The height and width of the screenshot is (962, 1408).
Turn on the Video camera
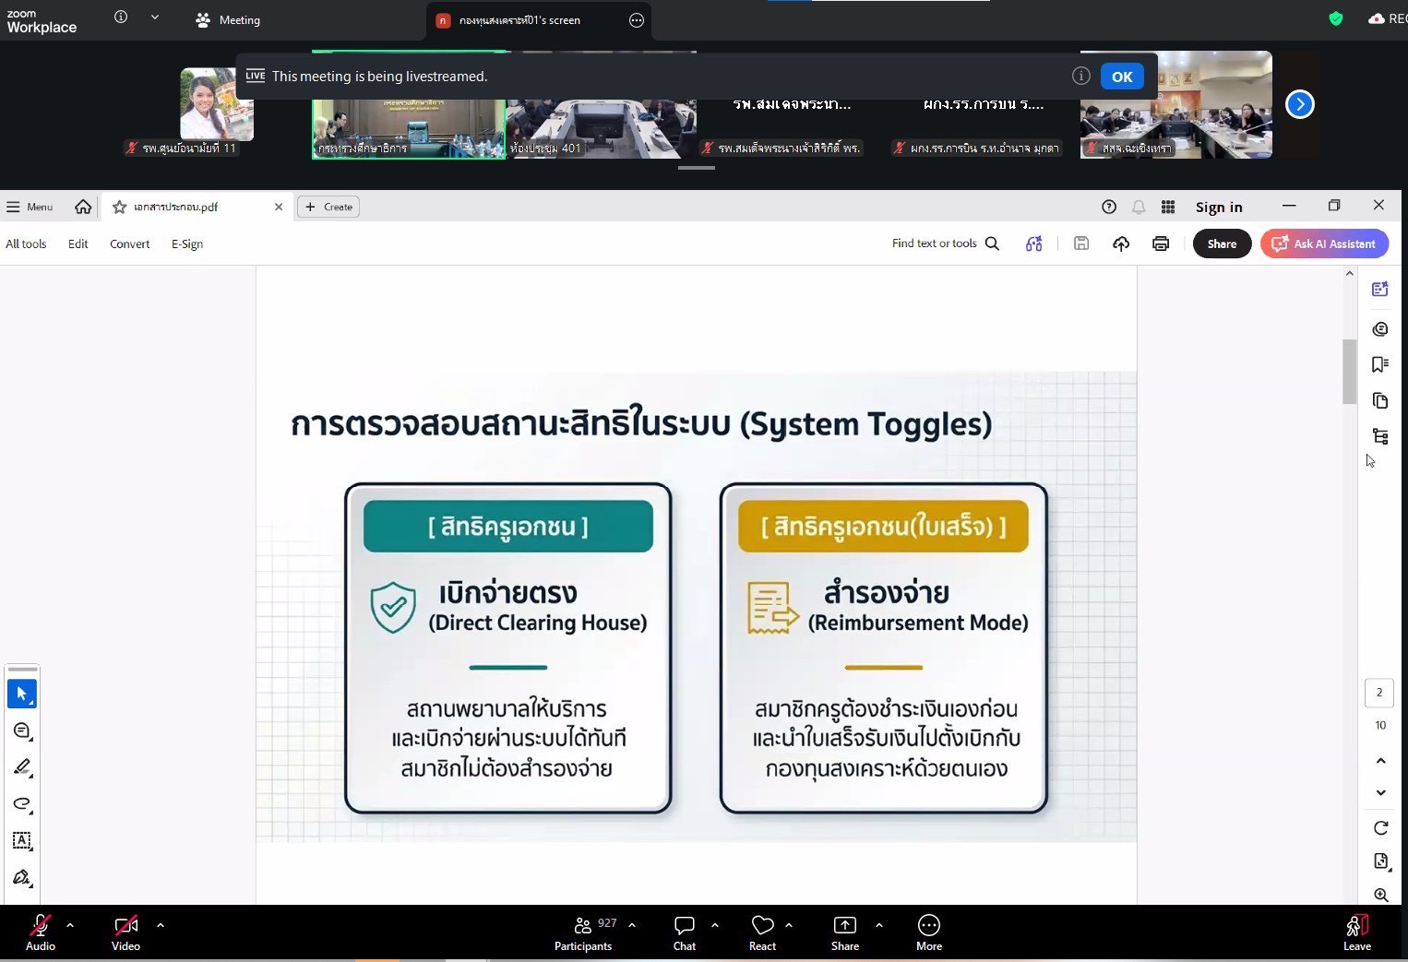125,932
